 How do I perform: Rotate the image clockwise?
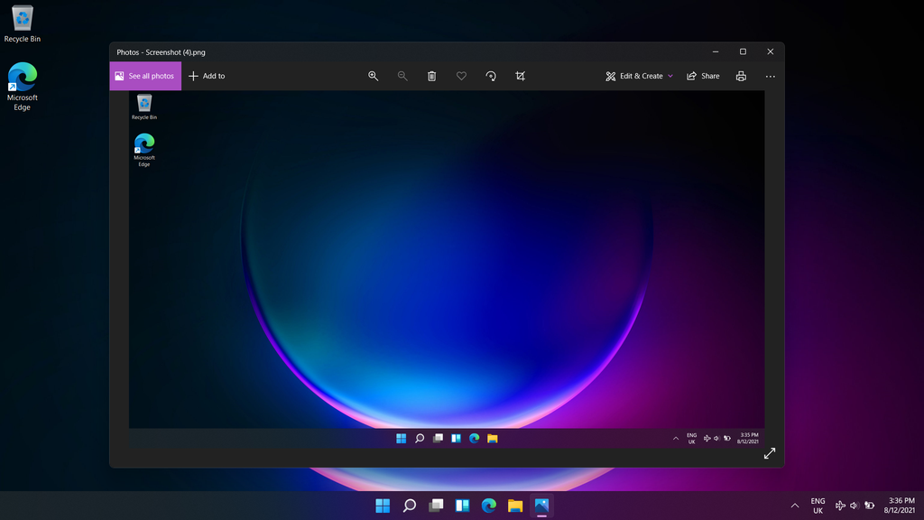490,76
